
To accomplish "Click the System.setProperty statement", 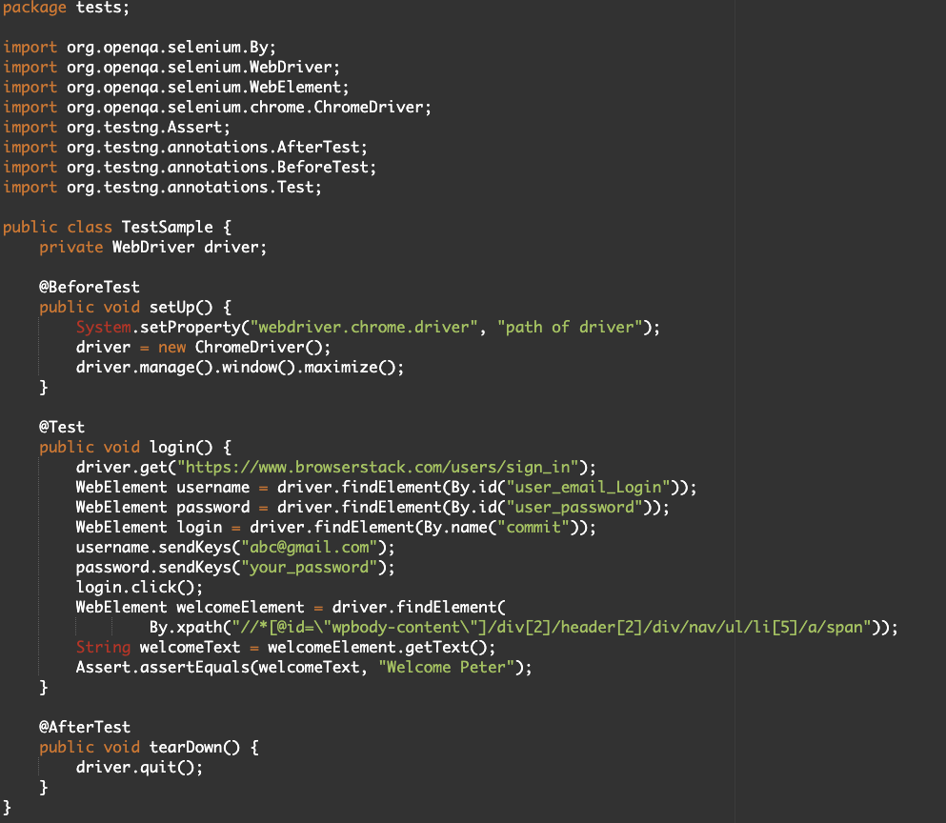I will [368, 327].
